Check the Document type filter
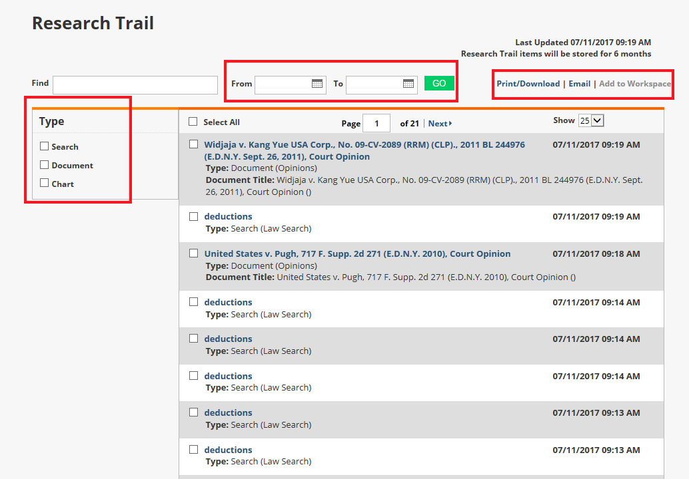 (45, 165)
